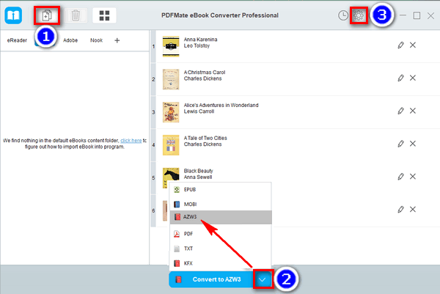Maximize the PDFMate window

[x=417, y=15]
